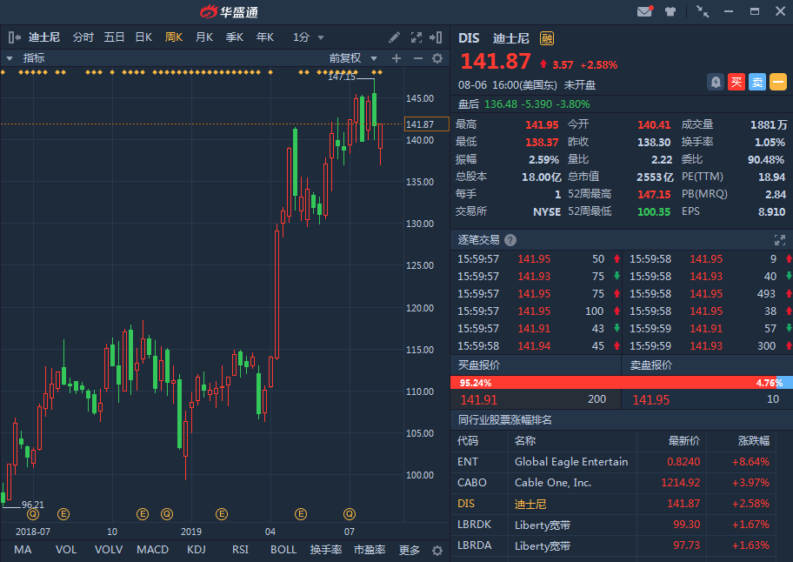The height and width of the screenshot is (562, 793).
Task: Click the Q marker near 2018-07
Action: (x=33, y=514)
